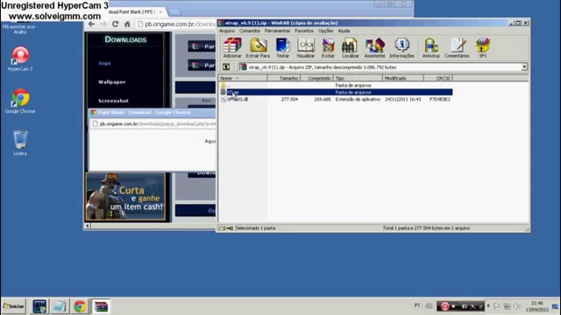Click the Visualizar toolbar icon

click(x=305, y=48)
